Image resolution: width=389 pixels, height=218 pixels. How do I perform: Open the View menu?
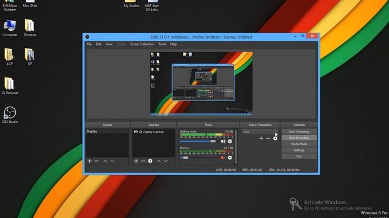pos(109,44)
